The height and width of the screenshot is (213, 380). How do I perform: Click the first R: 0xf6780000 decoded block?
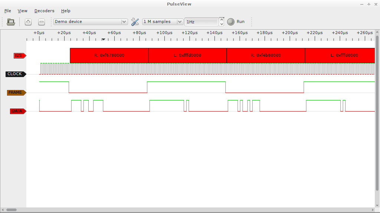109,56
